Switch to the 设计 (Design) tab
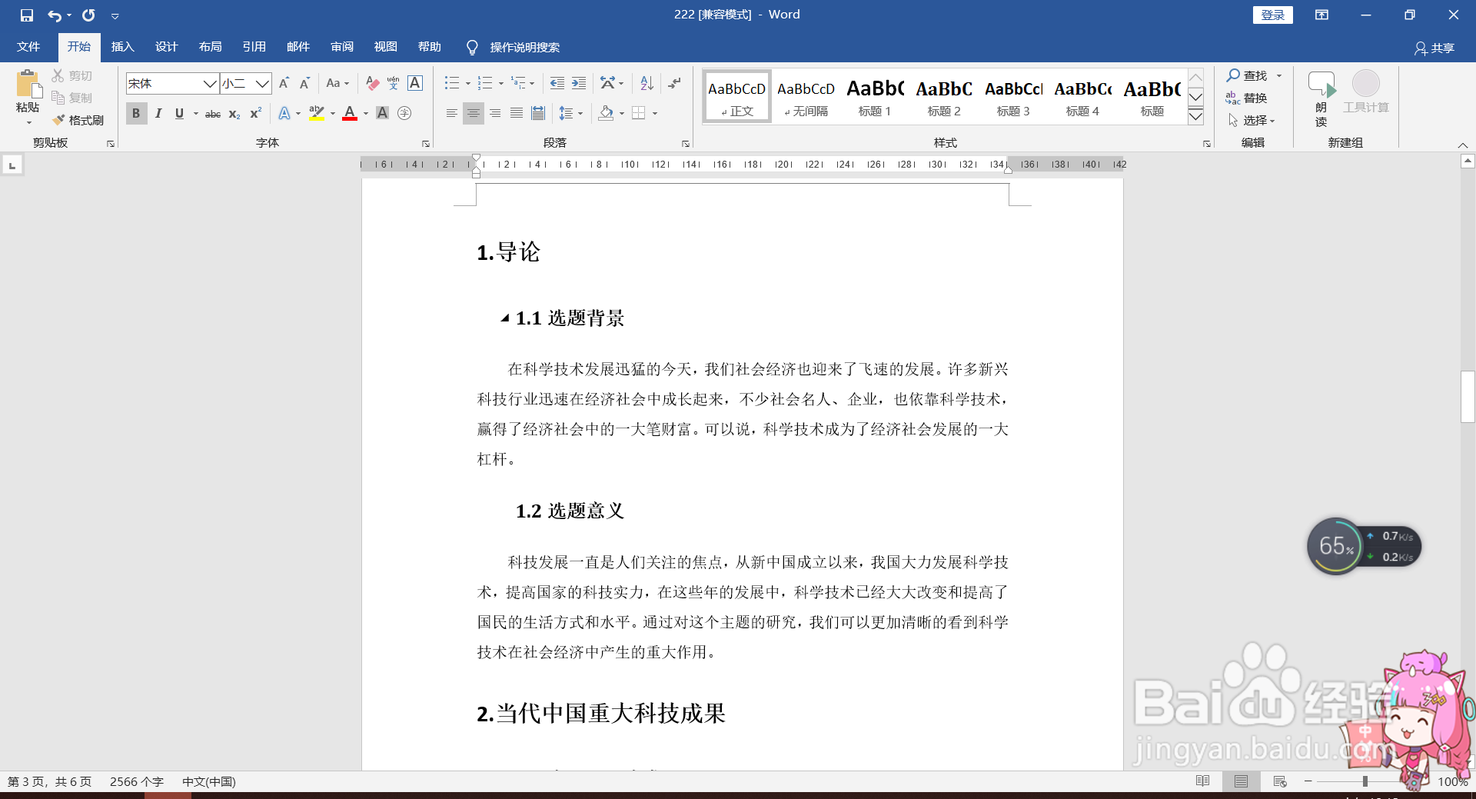Image resolution: width=1476 pixels, height=799 pixels. coord(166,47)
